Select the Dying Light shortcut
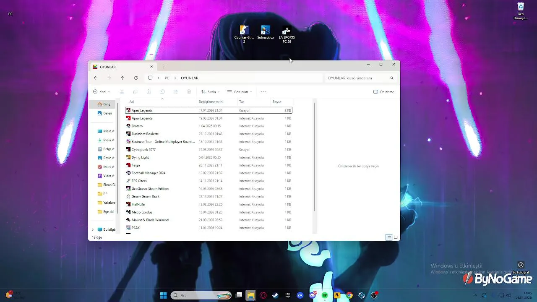The image size is (537, 302). coord(209,157)
